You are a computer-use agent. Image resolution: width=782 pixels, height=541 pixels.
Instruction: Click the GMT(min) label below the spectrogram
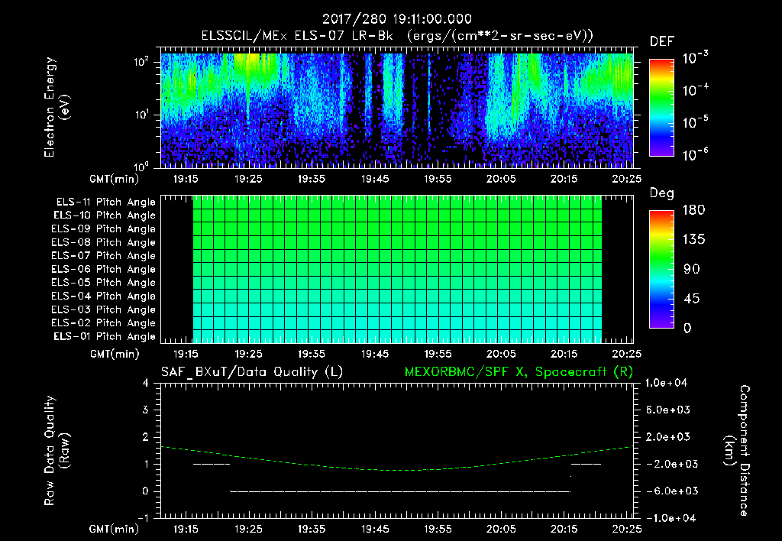(x=115, y=179)
